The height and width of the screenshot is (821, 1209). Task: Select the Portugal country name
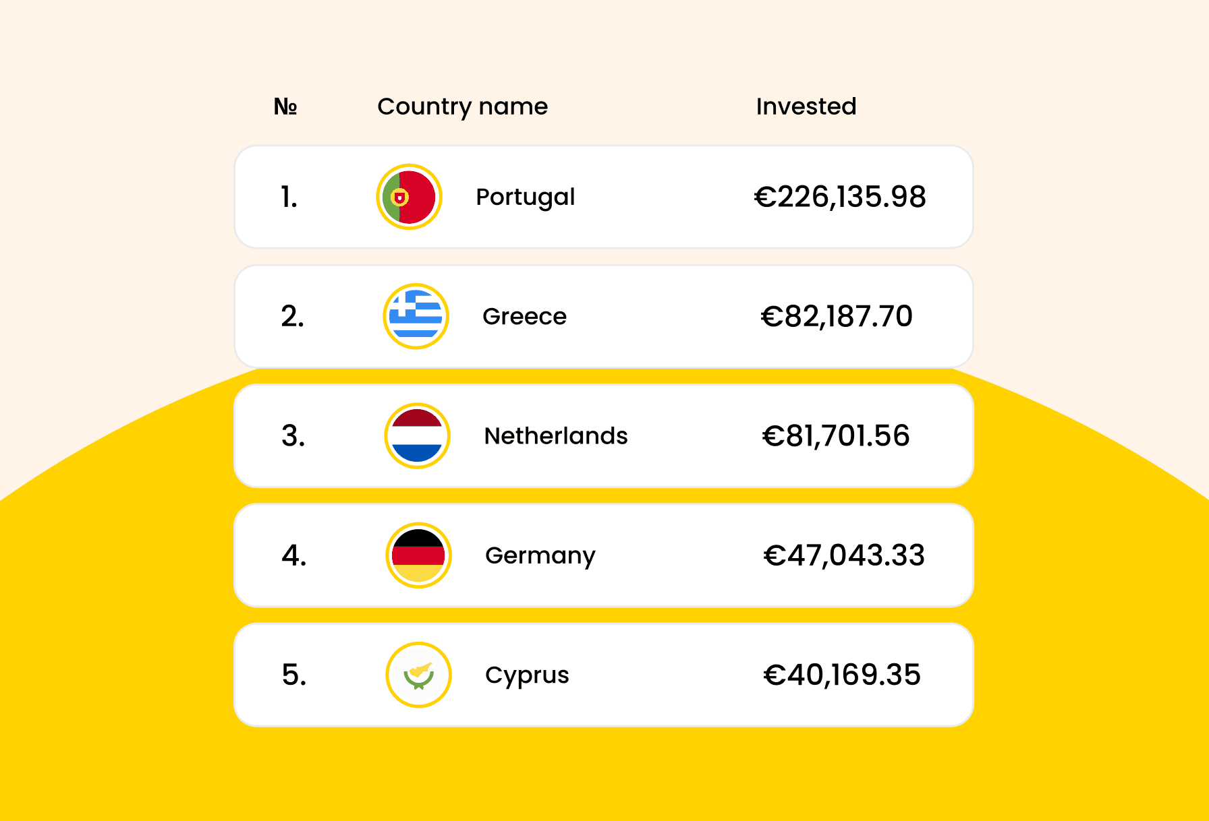(525, 197)
